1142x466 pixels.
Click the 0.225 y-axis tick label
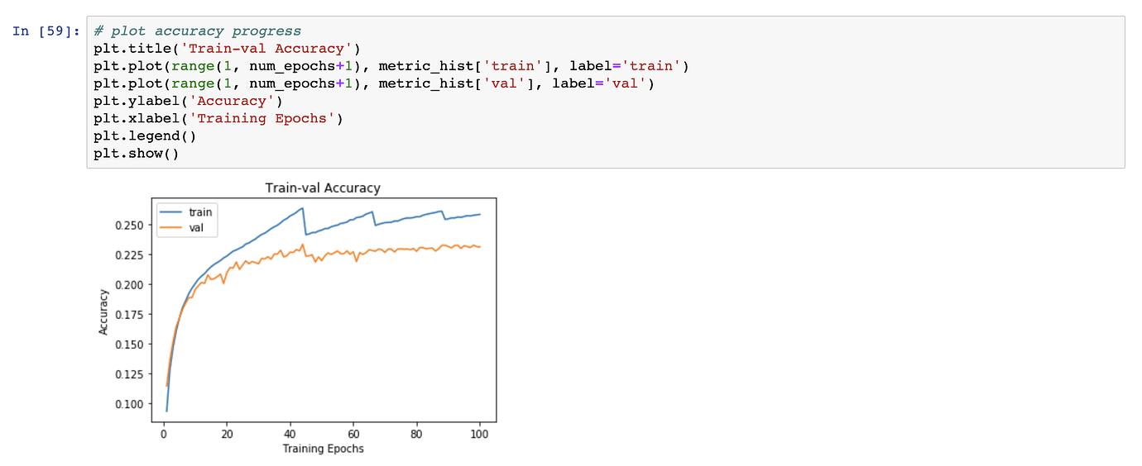click(x=129, y=255)
